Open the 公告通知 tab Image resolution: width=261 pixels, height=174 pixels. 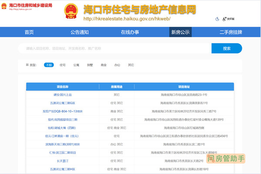(x=80, y=32)
